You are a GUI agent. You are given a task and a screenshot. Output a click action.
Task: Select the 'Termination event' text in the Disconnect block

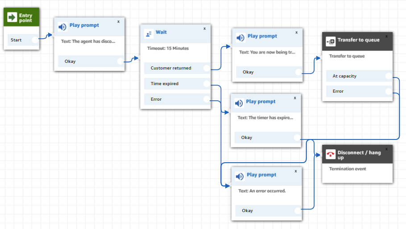347,169
